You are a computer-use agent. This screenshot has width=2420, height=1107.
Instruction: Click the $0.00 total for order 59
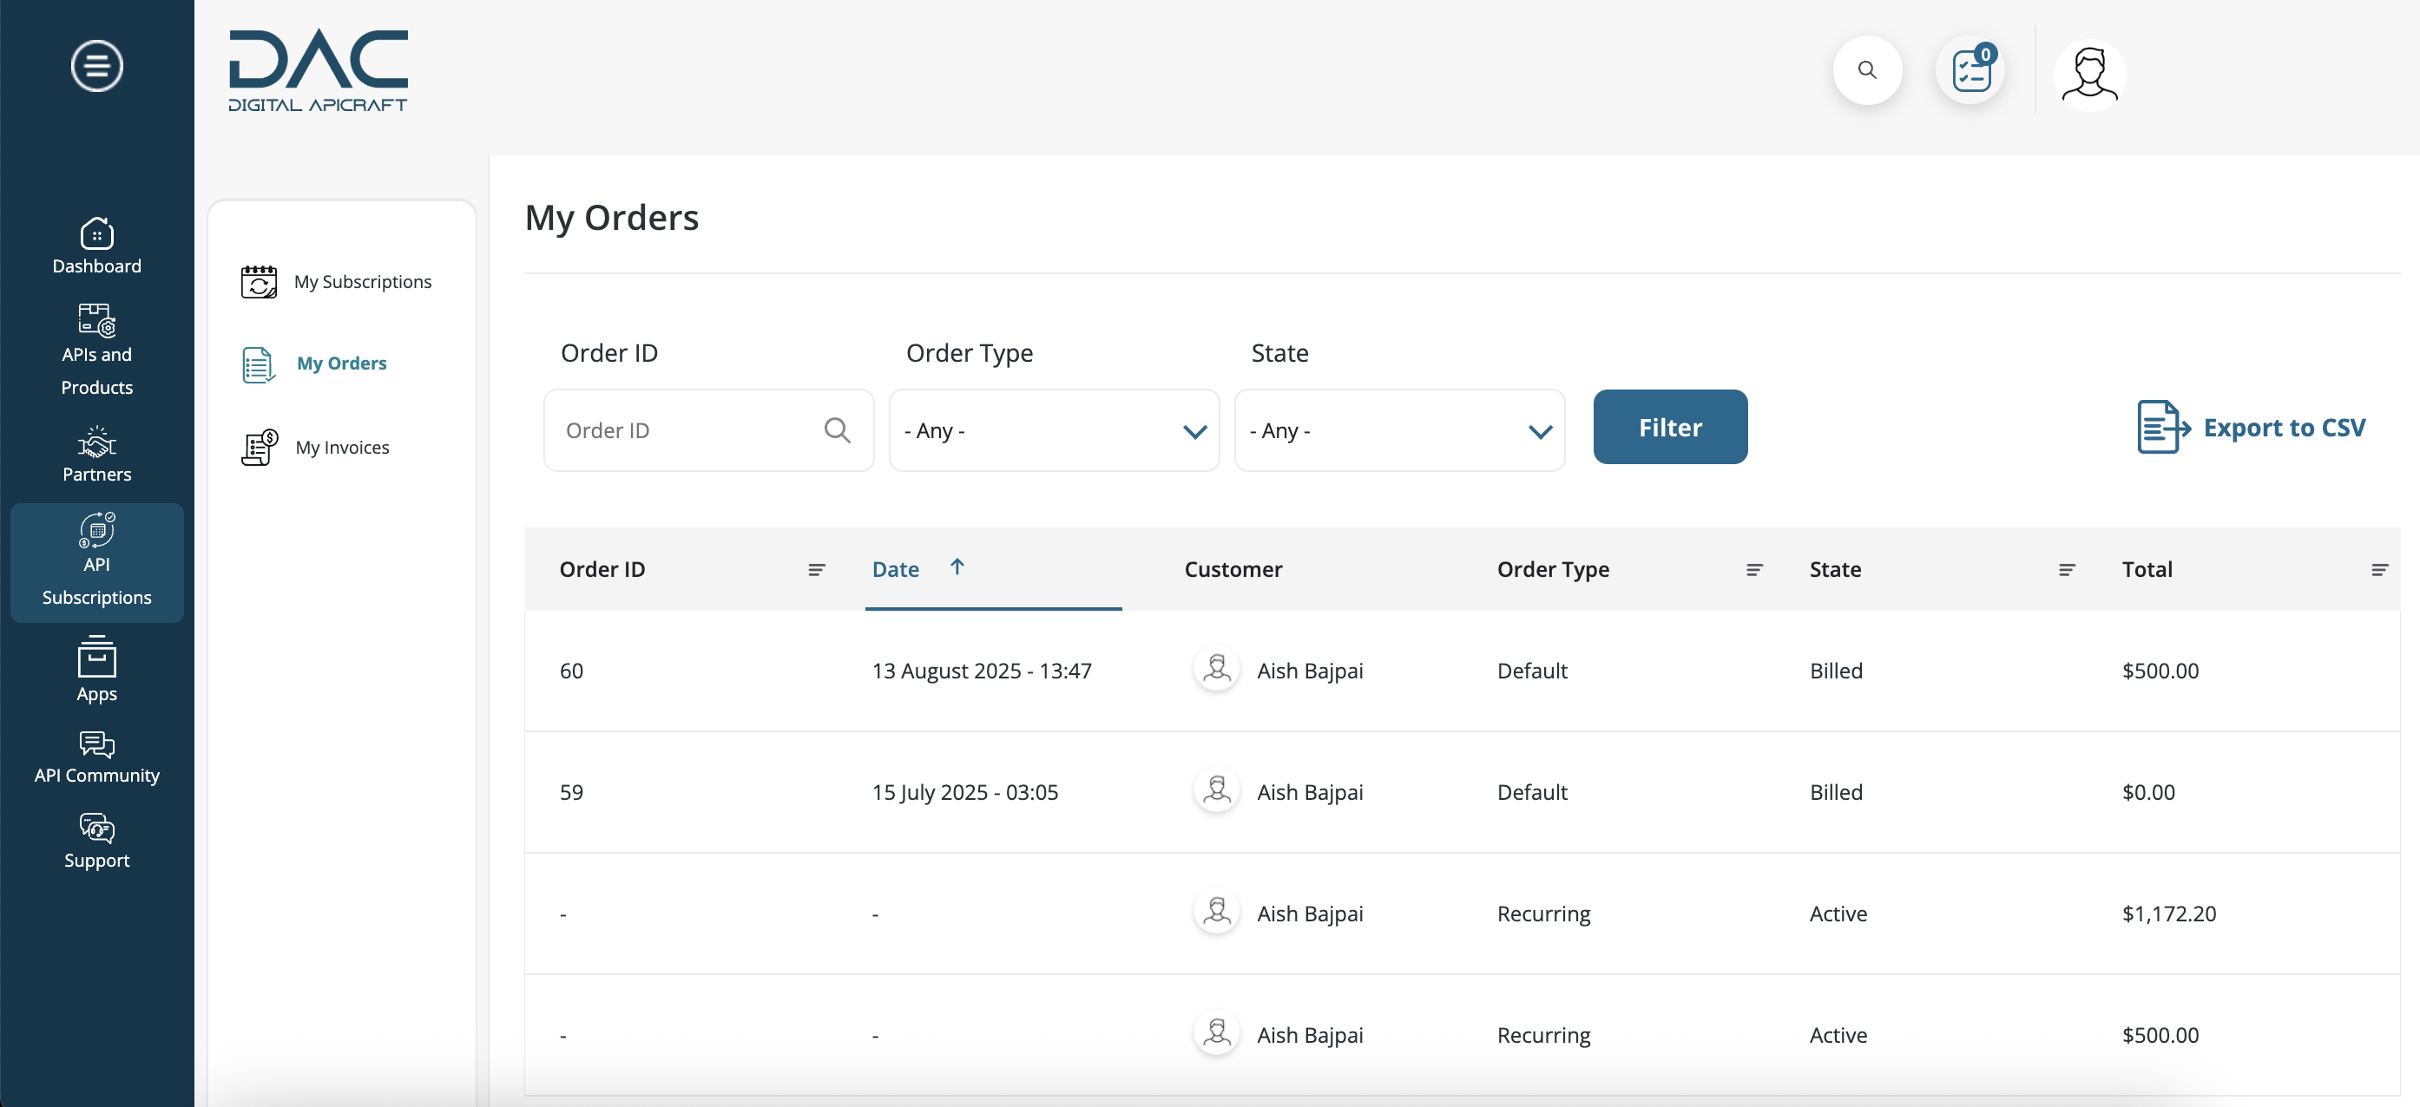2147,792
